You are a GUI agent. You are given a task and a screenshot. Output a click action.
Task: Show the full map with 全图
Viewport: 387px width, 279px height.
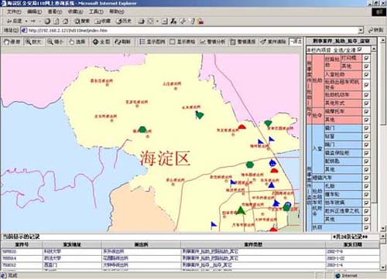(101, 42)
